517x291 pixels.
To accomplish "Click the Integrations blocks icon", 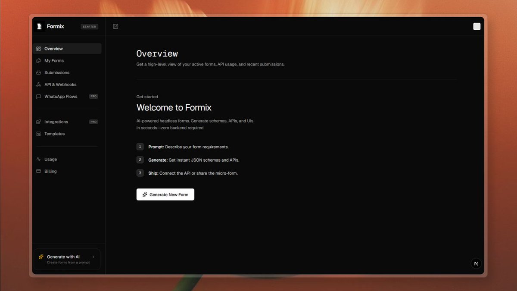I will (39, 122).
